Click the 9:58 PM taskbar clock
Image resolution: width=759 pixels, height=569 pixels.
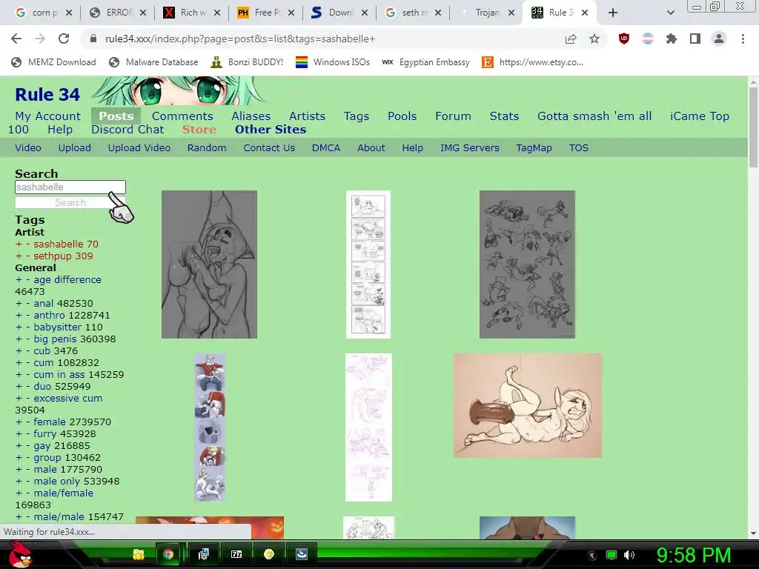coord(694,555)
